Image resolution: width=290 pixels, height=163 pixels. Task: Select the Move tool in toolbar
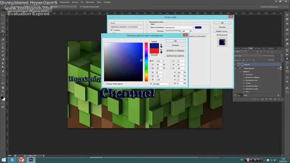[3, 15]
